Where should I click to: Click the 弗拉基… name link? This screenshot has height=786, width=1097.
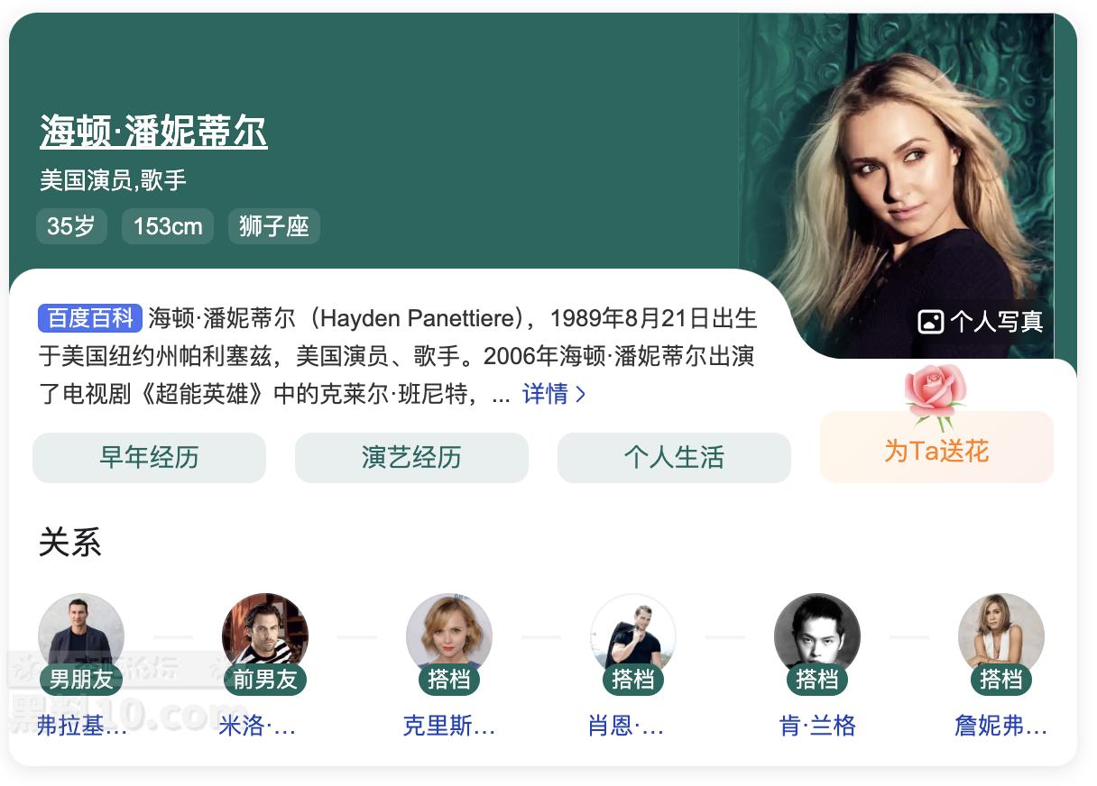point(81,726)
